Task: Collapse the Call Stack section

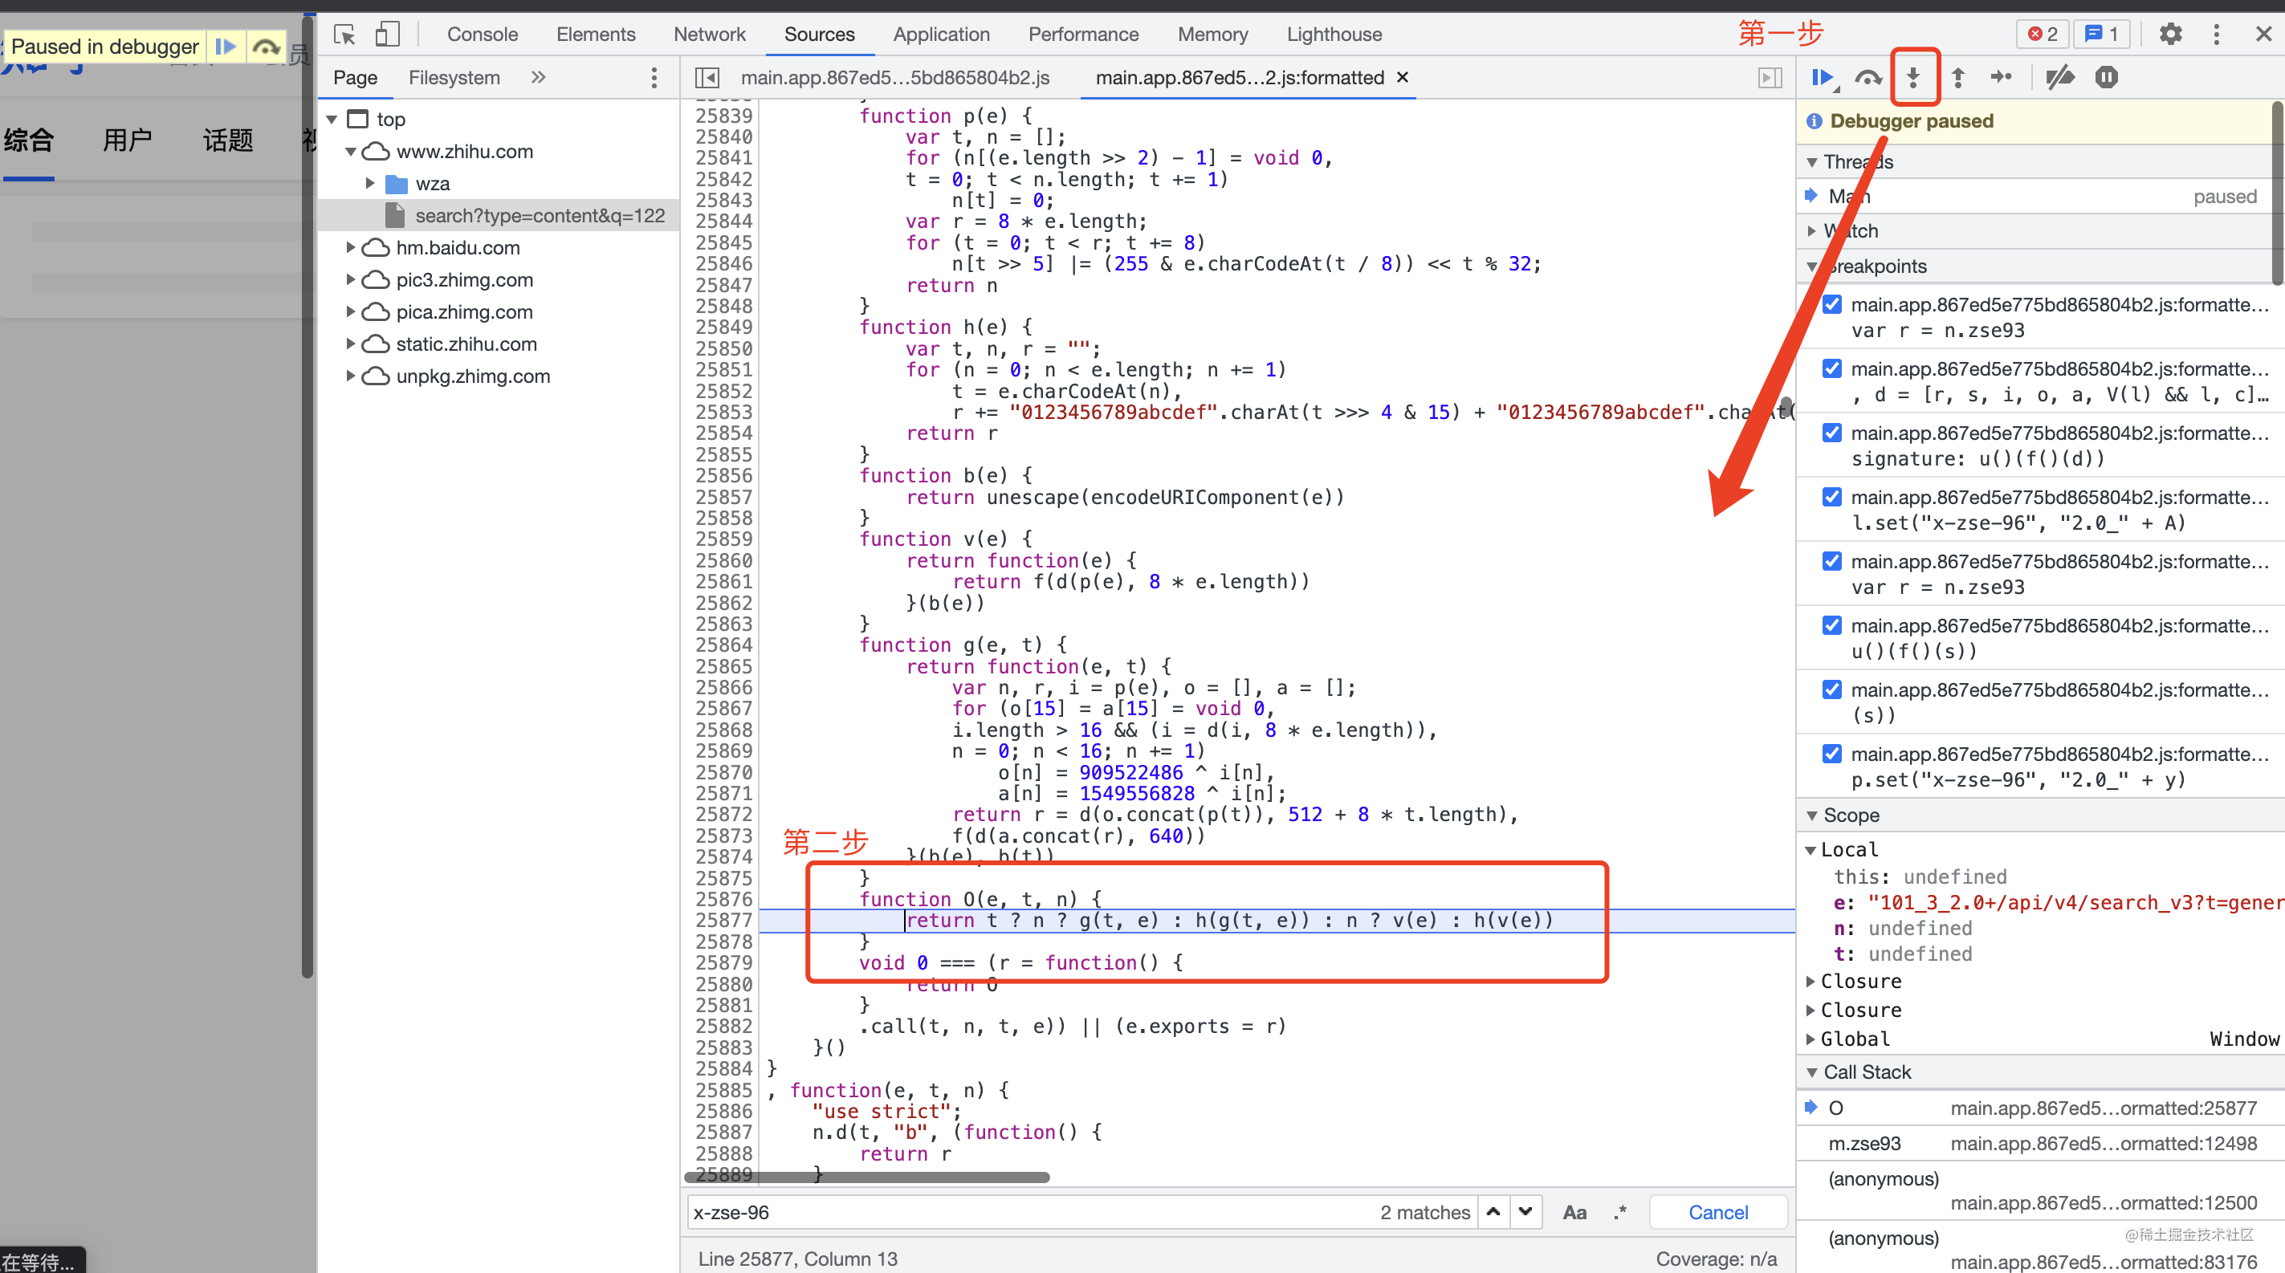Action: coord(1812,1072)
